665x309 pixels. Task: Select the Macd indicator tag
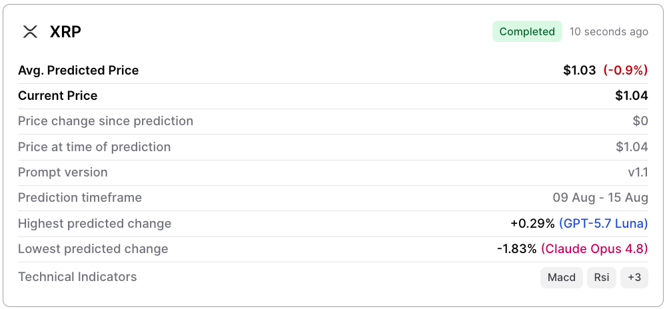562,278
